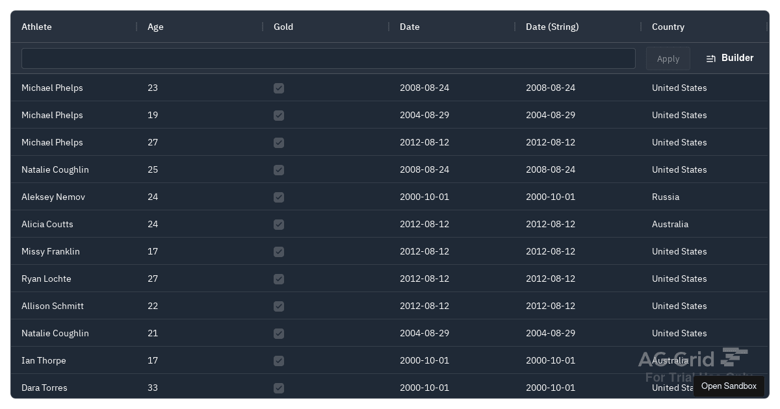The image size is (780, 409).
Task: Click the Russia country cell
Action: click(x=666, y=197)
